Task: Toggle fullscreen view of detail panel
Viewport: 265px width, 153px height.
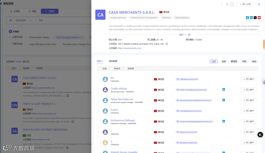Action: (x=232, y=4)
